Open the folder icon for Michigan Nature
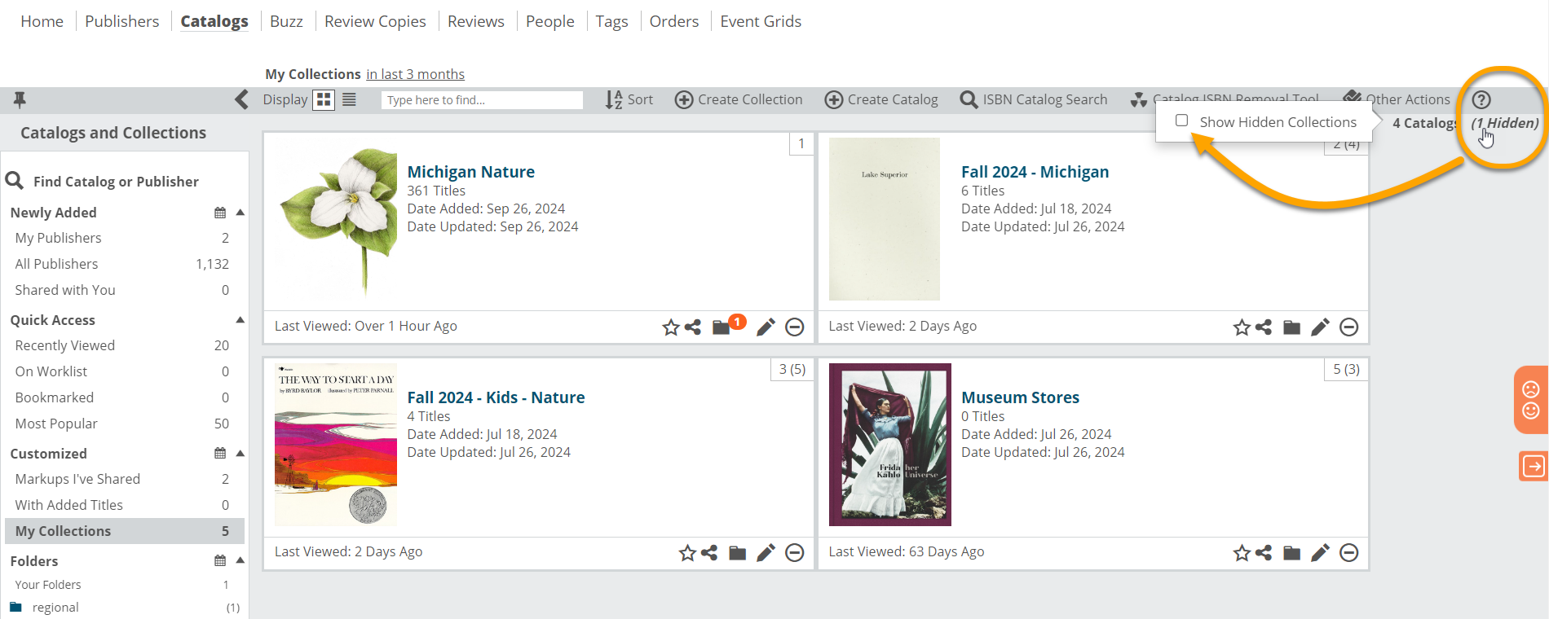Viewport: 1549px width, 619px height. 721,327
